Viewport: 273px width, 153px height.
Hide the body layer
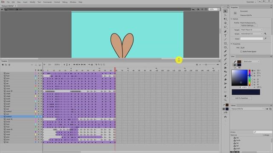[38, 122]
